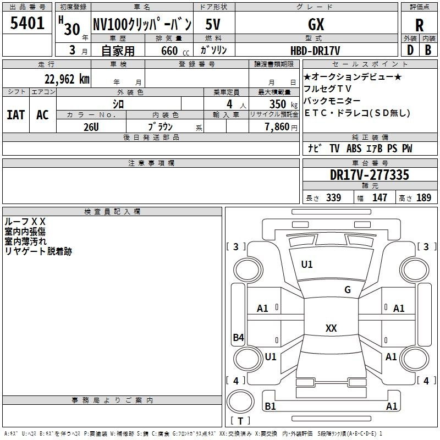Click the color number 26U field
The height and width of the screenshot is (440, 440).
[91, 127]
